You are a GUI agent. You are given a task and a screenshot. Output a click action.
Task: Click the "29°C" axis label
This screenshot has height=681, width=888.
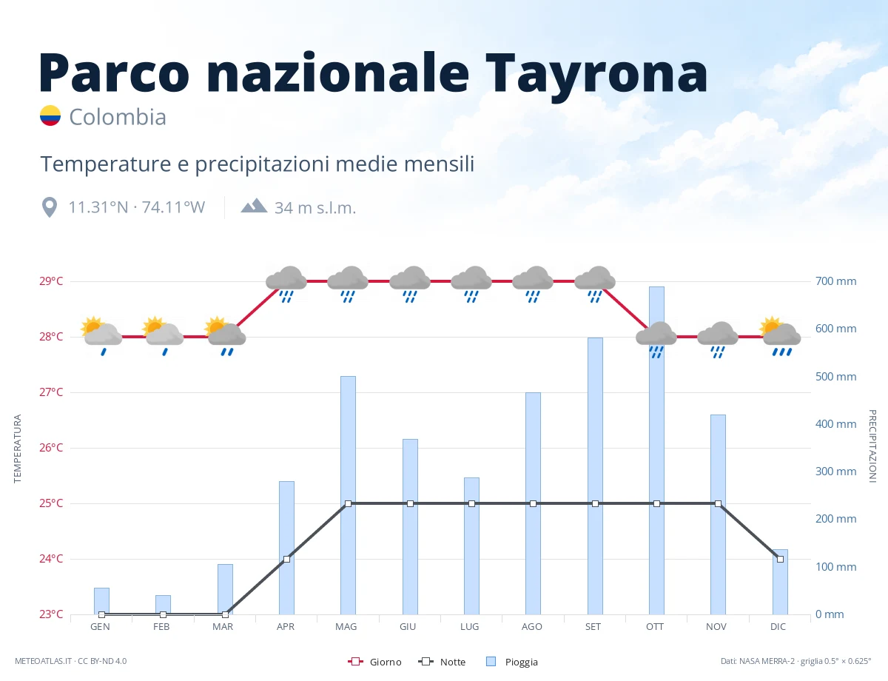click(x=51, y=281)
